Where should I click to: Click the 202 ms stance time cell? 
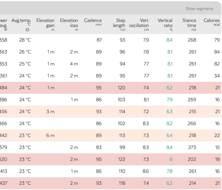[192, 159]
